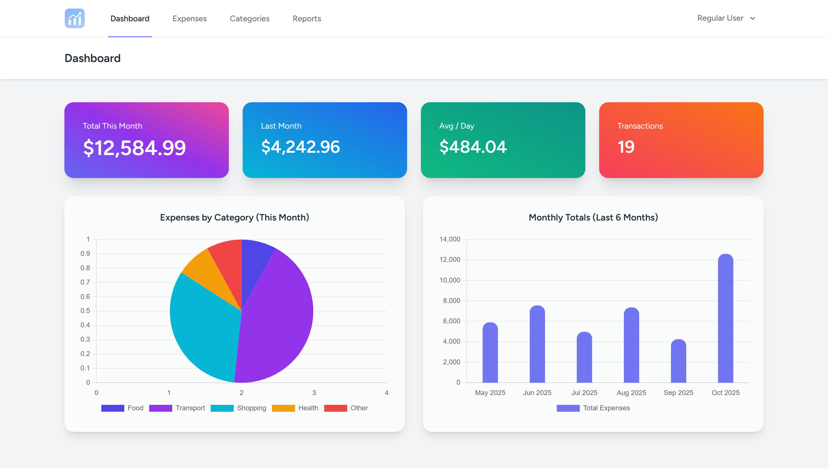
Task: Click the Total This Month card
Action: pos(146,140)
